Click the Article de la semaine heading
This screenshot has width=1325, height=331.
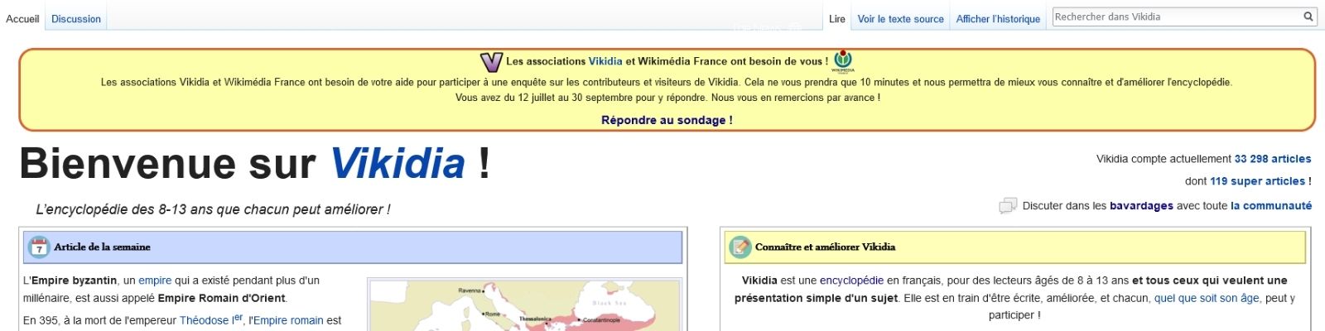click(x=102, y=247)
